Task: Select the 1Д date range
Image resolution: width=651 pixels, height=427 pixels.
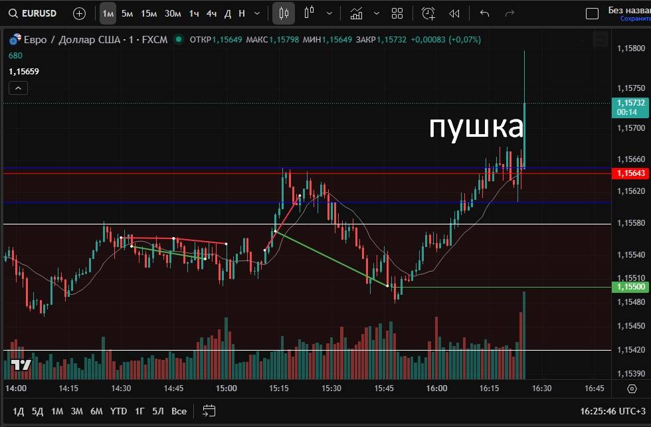Action: 19,411
